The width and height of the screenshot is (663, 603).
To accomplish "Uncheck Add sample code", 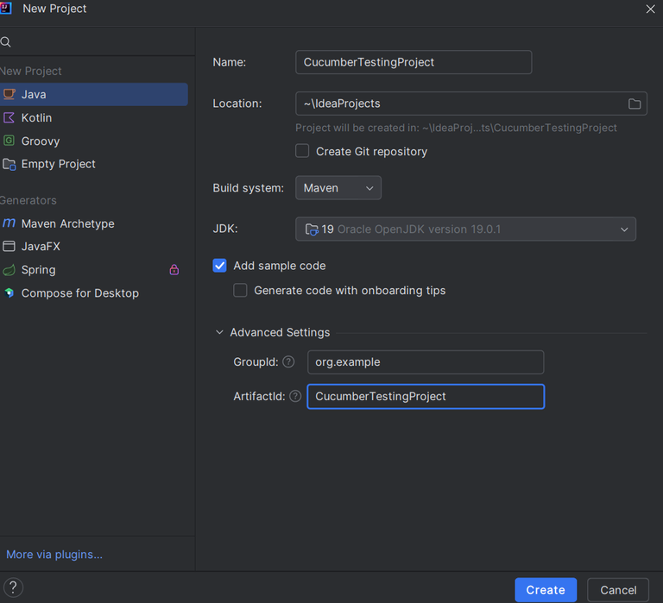I will [x=220, y=266].
